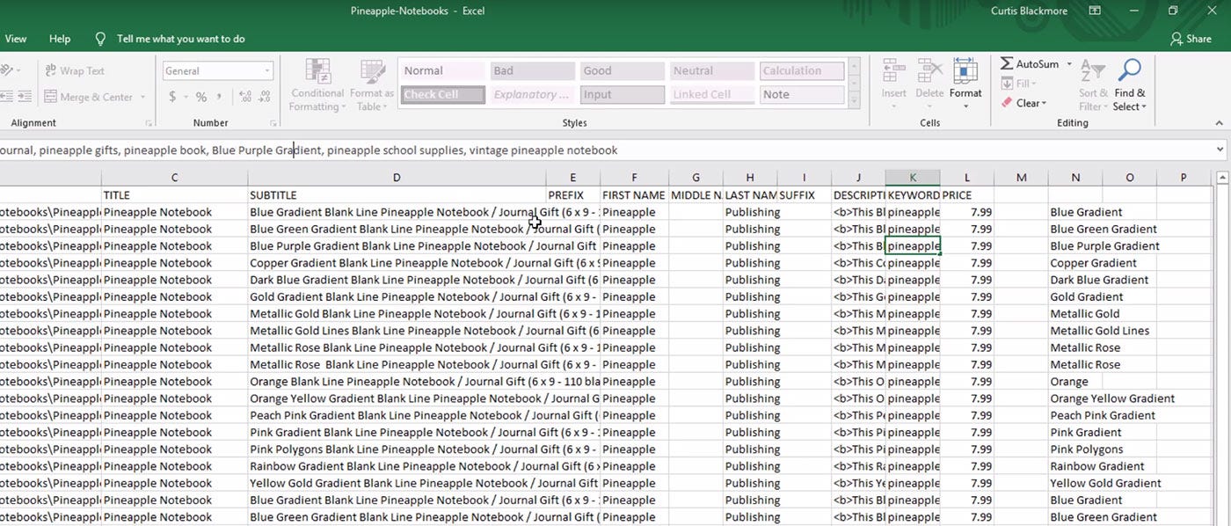Select the Orange cell in column N

[1075, 382]
